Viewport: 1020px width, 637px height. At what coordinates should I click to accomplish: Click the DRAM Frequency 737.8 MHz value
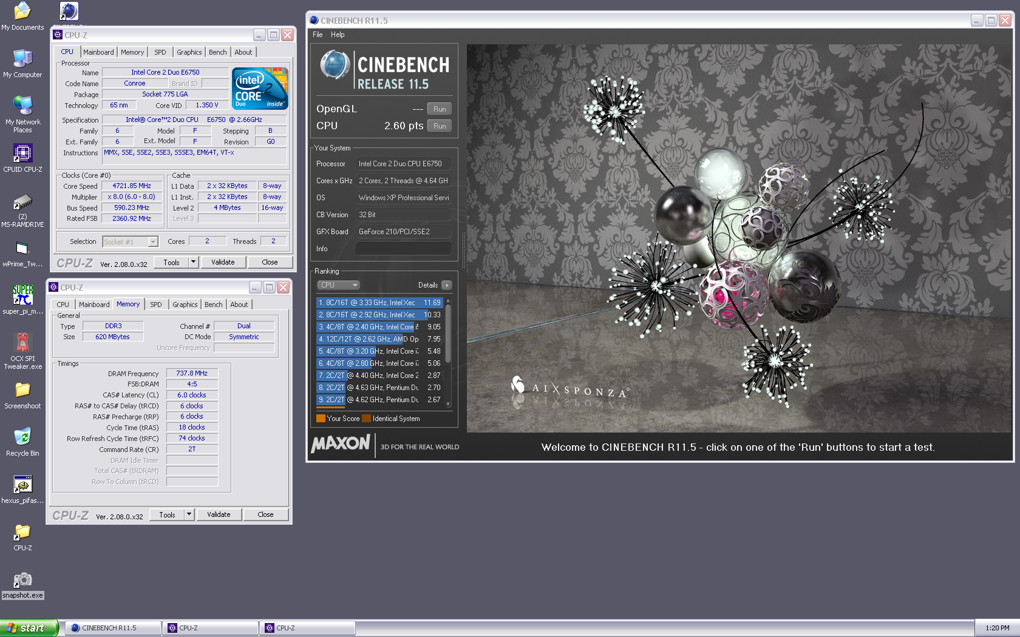point(192,374)
